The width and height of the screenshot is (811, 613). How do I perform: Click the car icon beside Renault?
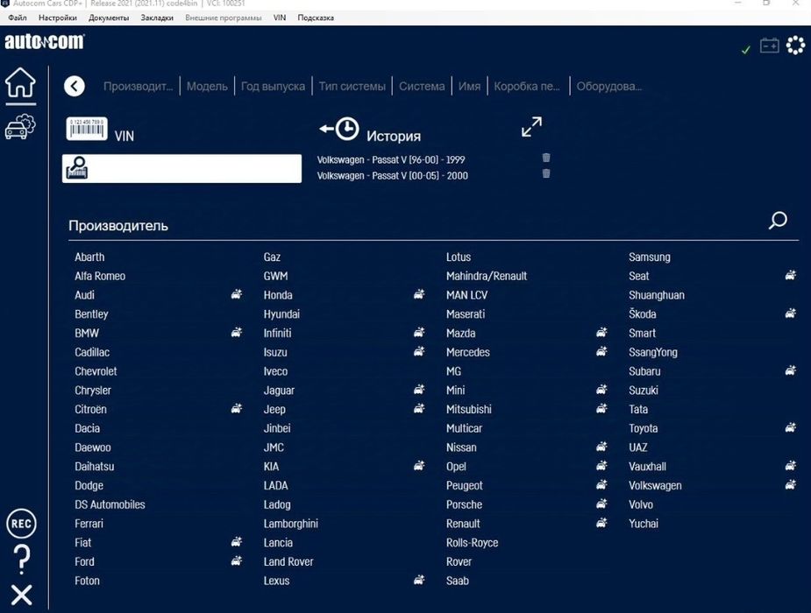pyautogui.click(x=601, y=523)
